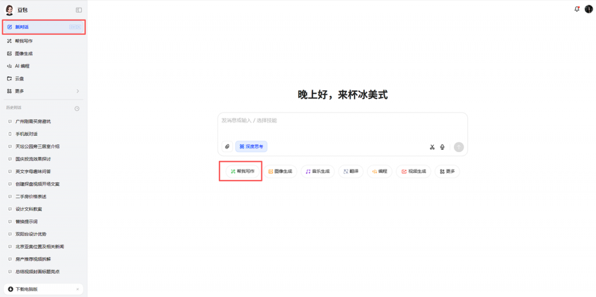
Task: Open history via the clock icon
Action: coord(77,108)
